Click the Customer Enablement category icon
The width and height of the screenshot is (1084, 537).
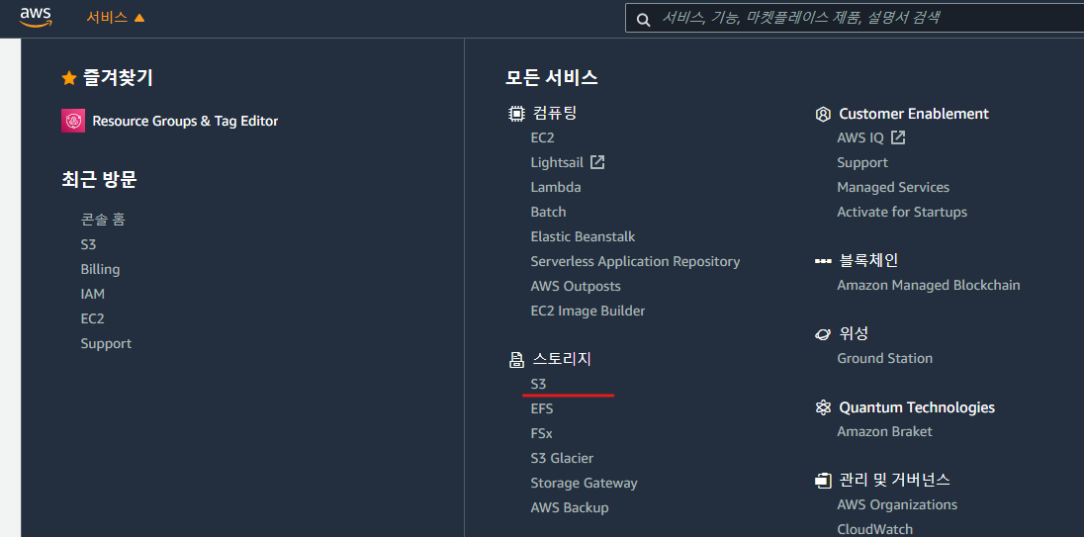[823, 114]
